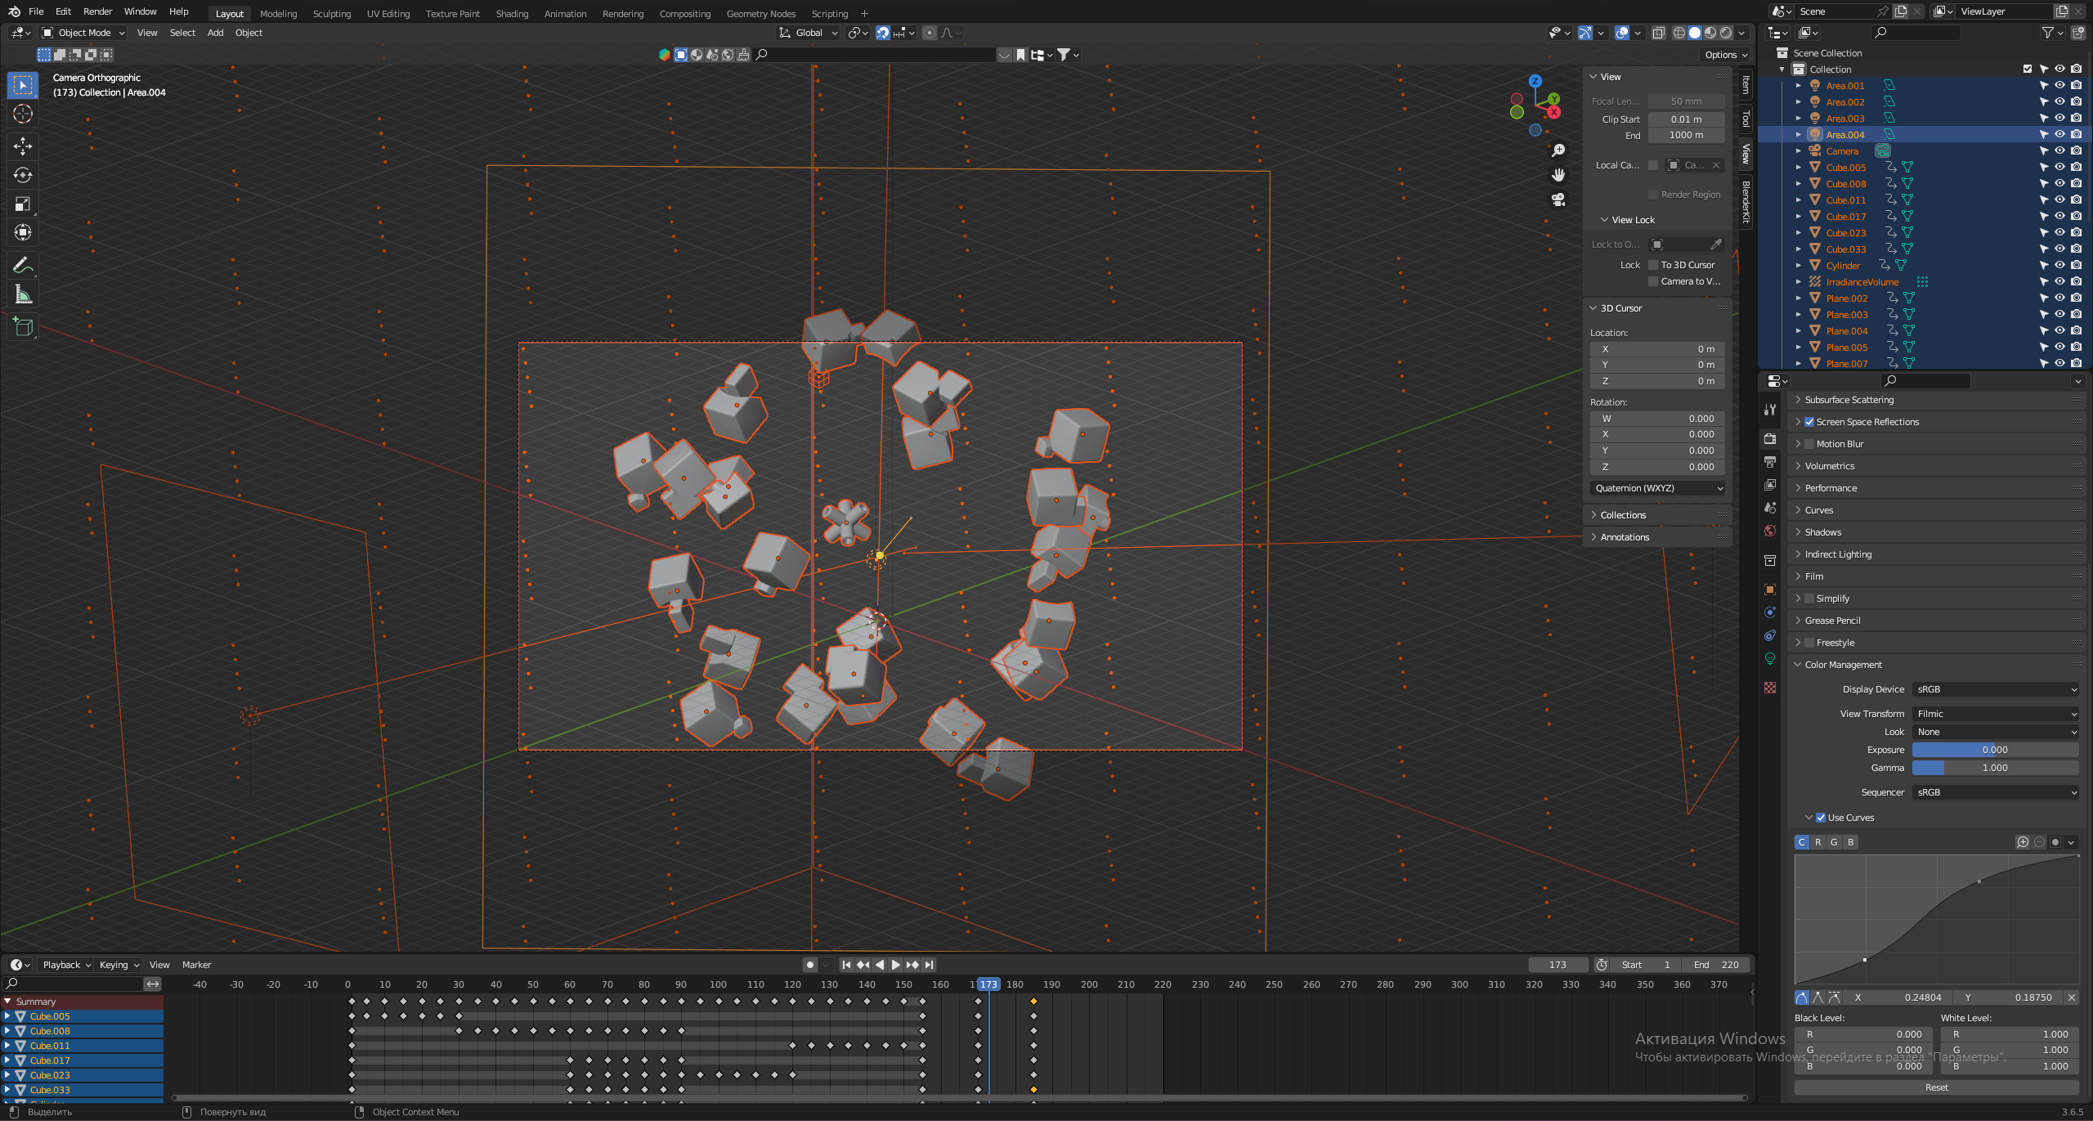2093x1121 pixels.
Task: Open the Render menu
Action: 97,11
